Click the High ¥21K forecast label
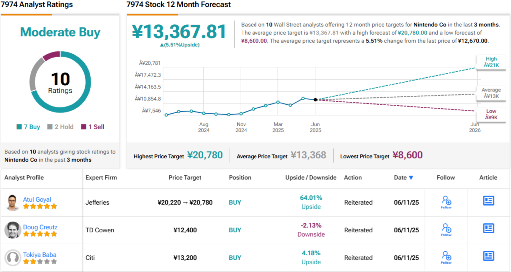 [491, 62]
